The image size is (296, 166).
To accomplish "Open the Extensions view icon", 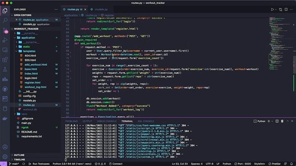I will click(5, 59).
